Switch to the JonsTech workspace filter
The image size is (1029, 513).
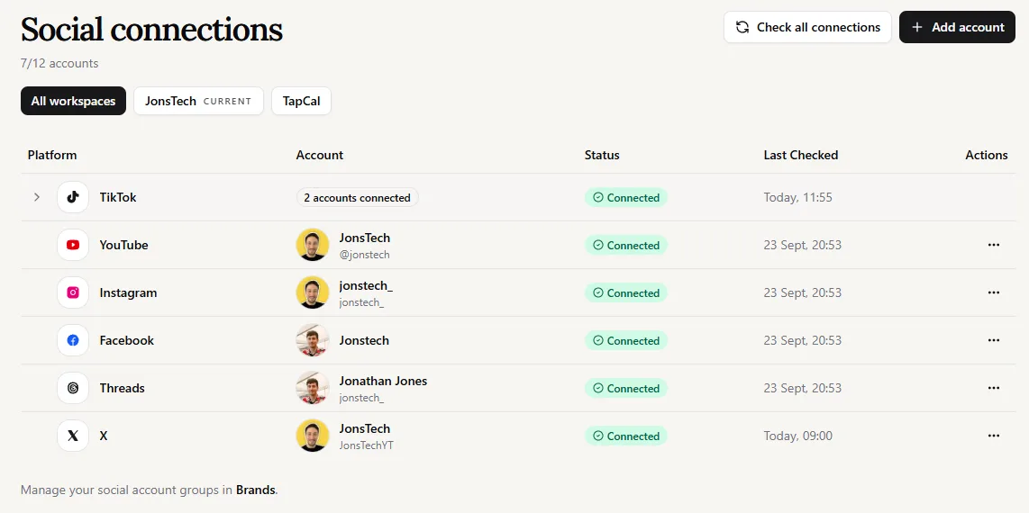pos(198,101)
